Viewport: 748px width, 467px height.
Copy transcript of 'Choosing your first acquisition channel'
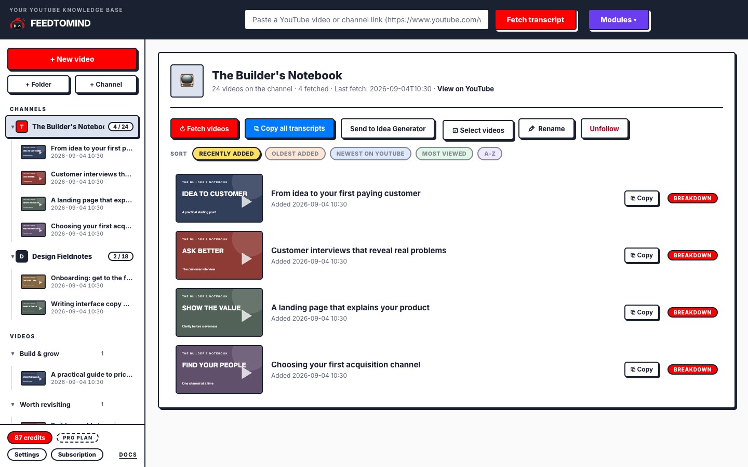[x=642, y=369]
